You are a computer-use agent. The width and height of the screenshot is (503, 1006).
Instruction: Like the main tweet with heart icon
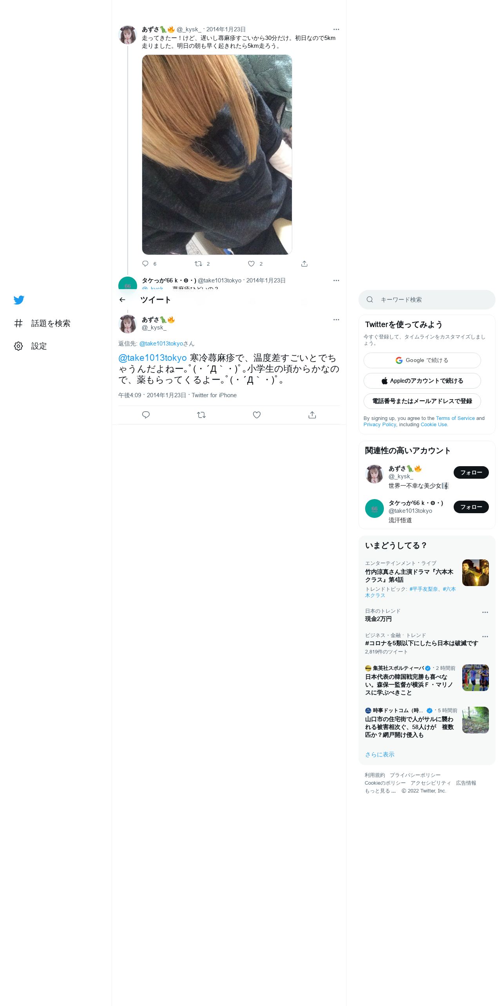pyautogui.click(x=257, y=415)
